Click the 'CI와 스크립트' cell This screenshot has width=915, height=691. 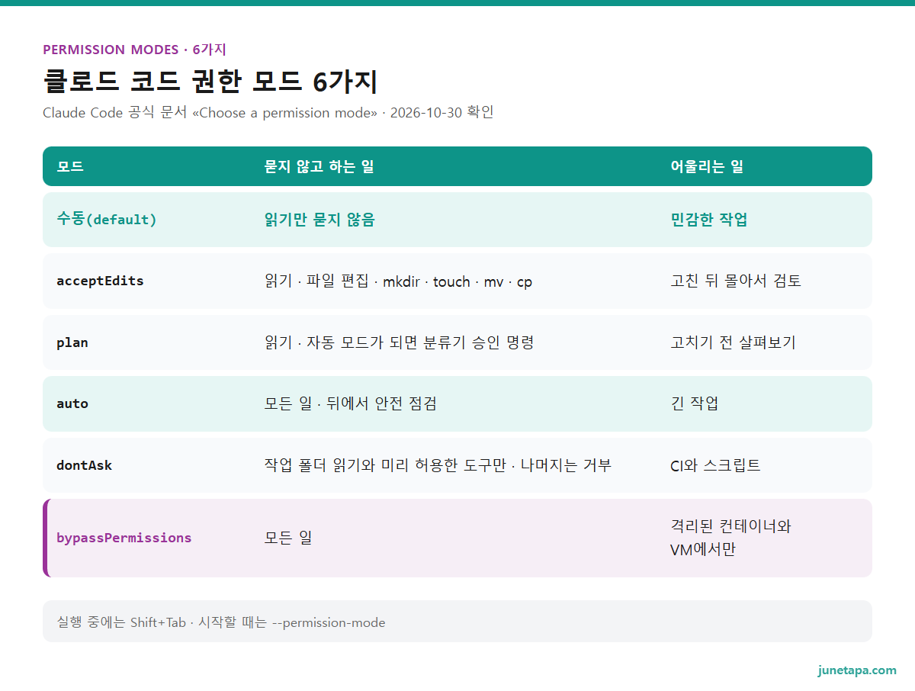[715, 465]
